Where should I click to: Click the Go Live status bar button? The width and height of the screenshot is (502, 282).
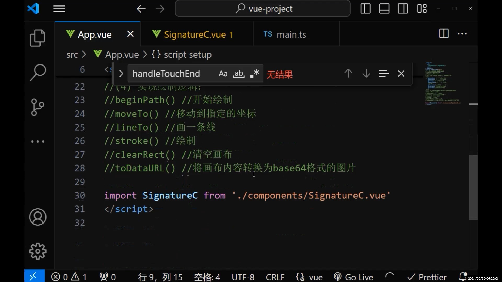coord(353,277)
